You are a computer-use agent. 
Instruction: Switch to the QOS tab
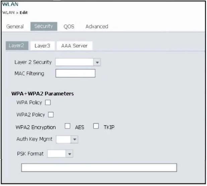tap(69, 27)
